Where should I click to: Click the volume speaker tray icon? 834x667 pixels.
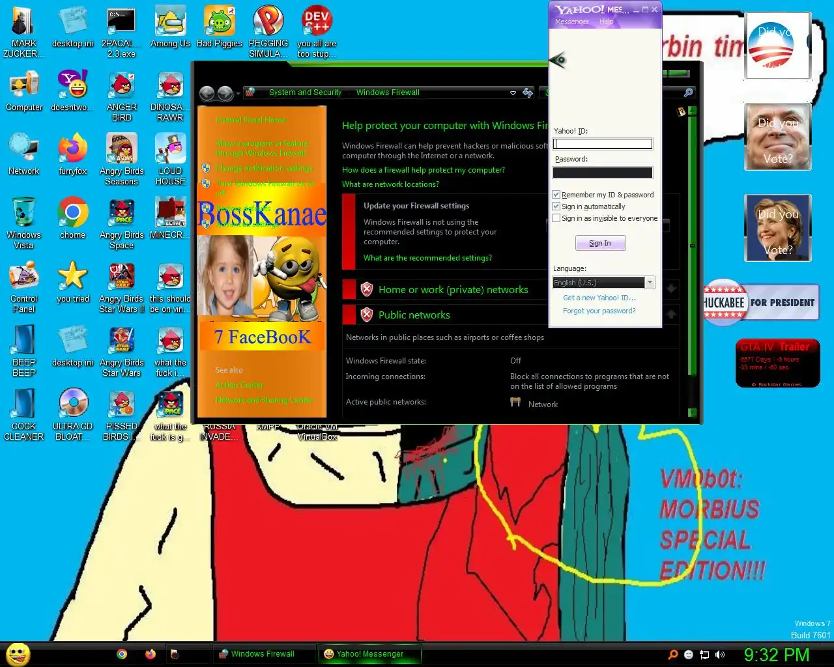coord(720,655)
